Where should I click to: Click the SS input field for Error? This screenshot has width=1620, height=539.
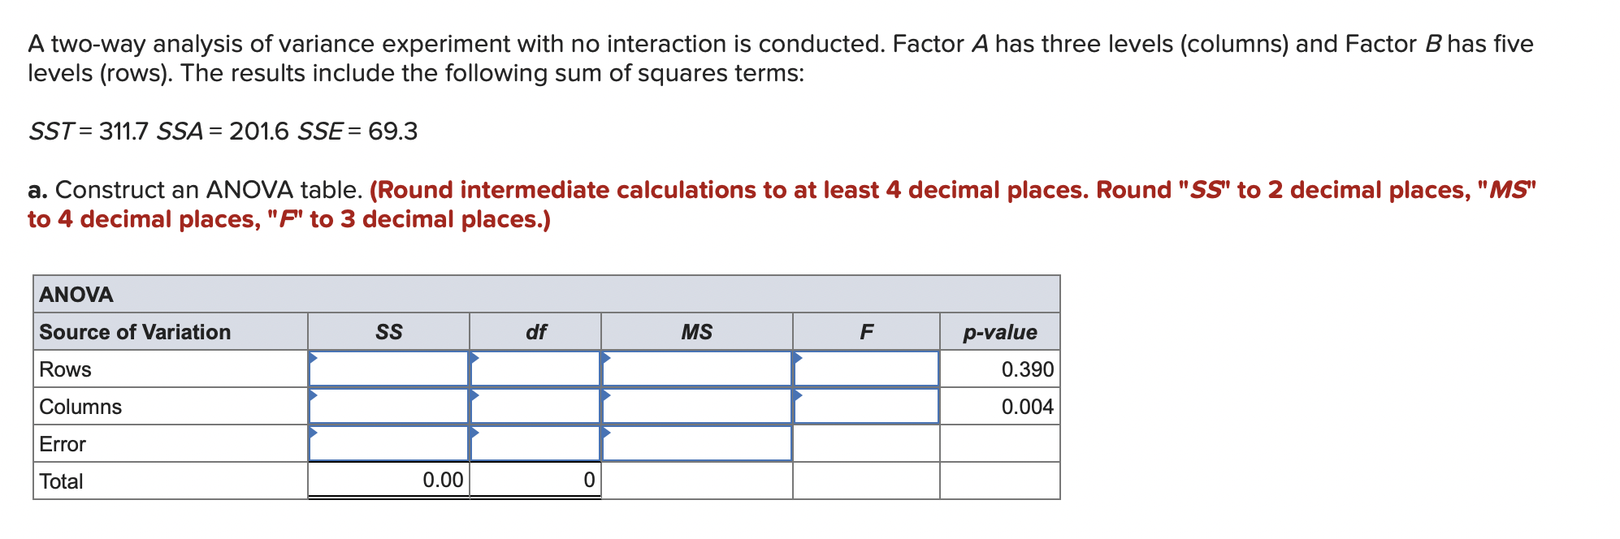click(388, 444)
